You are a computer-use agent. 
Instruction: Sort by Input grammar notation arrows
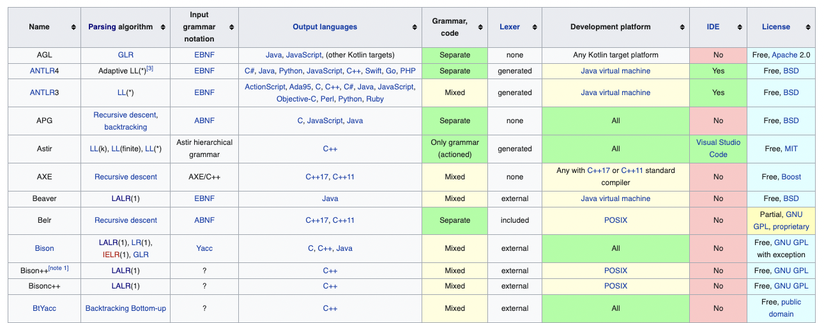[x=231, y=27]
